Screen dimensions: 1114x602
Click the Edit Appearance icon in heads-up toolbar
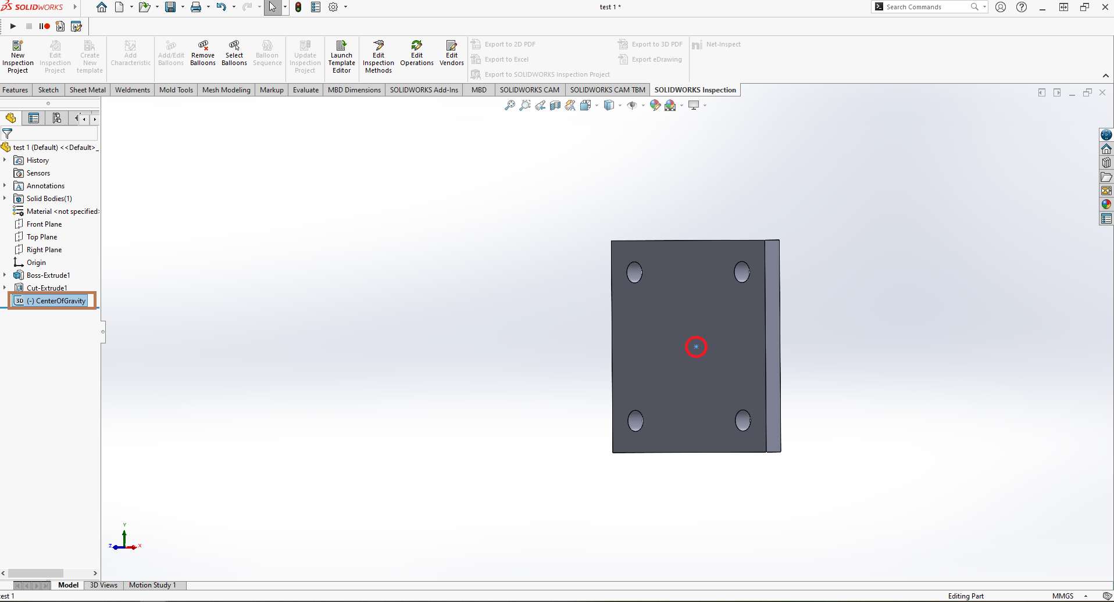tap(655, 105)
